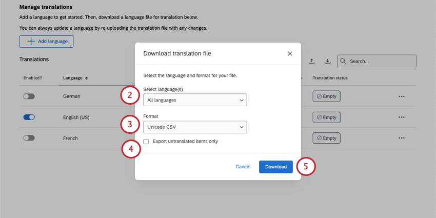This screenshot has width=436, height=218.
Task: Click the upload translation file icon
Action: [x=311, y=61]
